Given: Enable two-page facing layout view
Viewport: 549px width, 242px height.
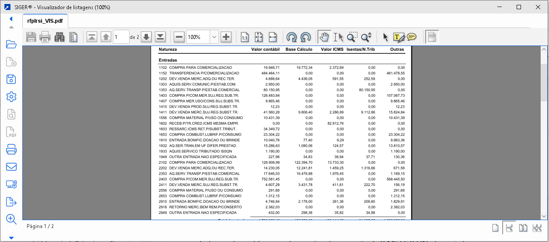Looking at the screenshot, I should [523, 228].
